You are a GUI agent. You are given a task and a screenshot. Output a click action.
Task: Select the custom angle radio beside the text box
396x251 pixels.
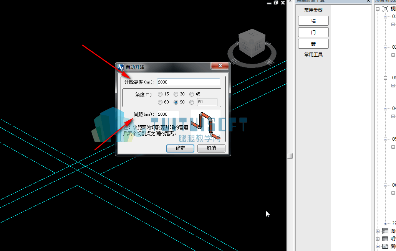(192, 102)
